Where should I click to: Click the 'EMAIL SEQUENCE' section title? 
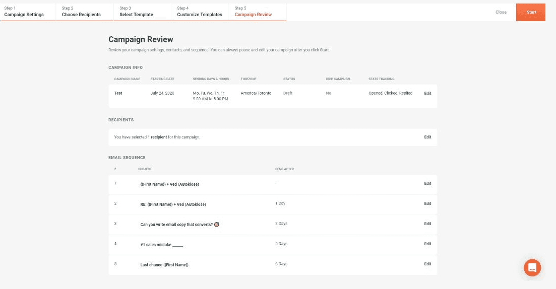click(127, 158)
